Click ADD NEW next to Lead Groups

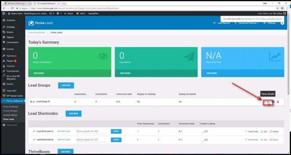tap(66, 85)
